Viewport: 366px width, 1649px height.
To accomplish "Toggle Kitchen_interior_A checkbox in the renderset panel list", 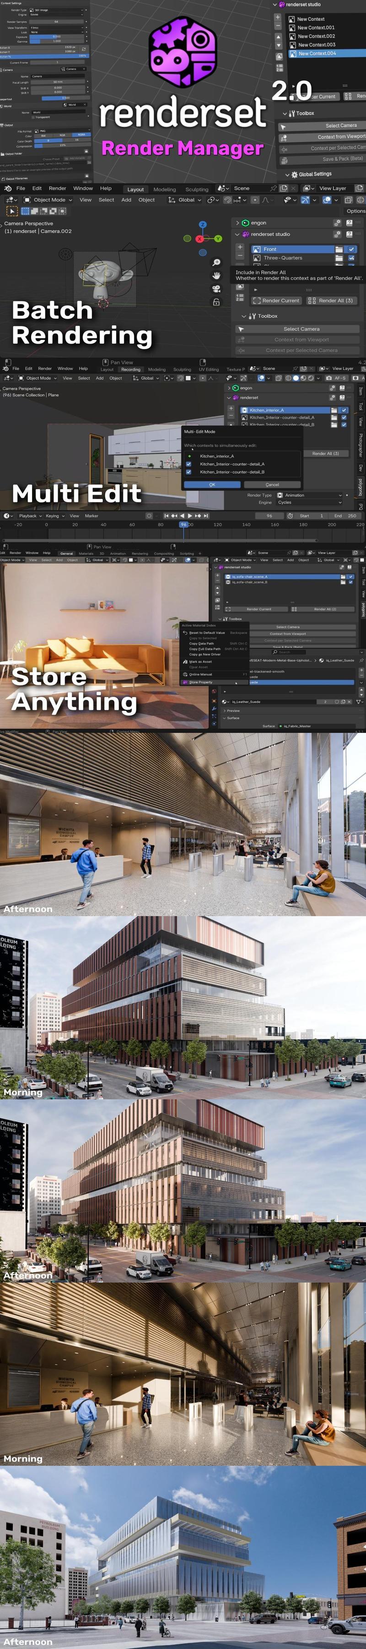I will point(344,410).
